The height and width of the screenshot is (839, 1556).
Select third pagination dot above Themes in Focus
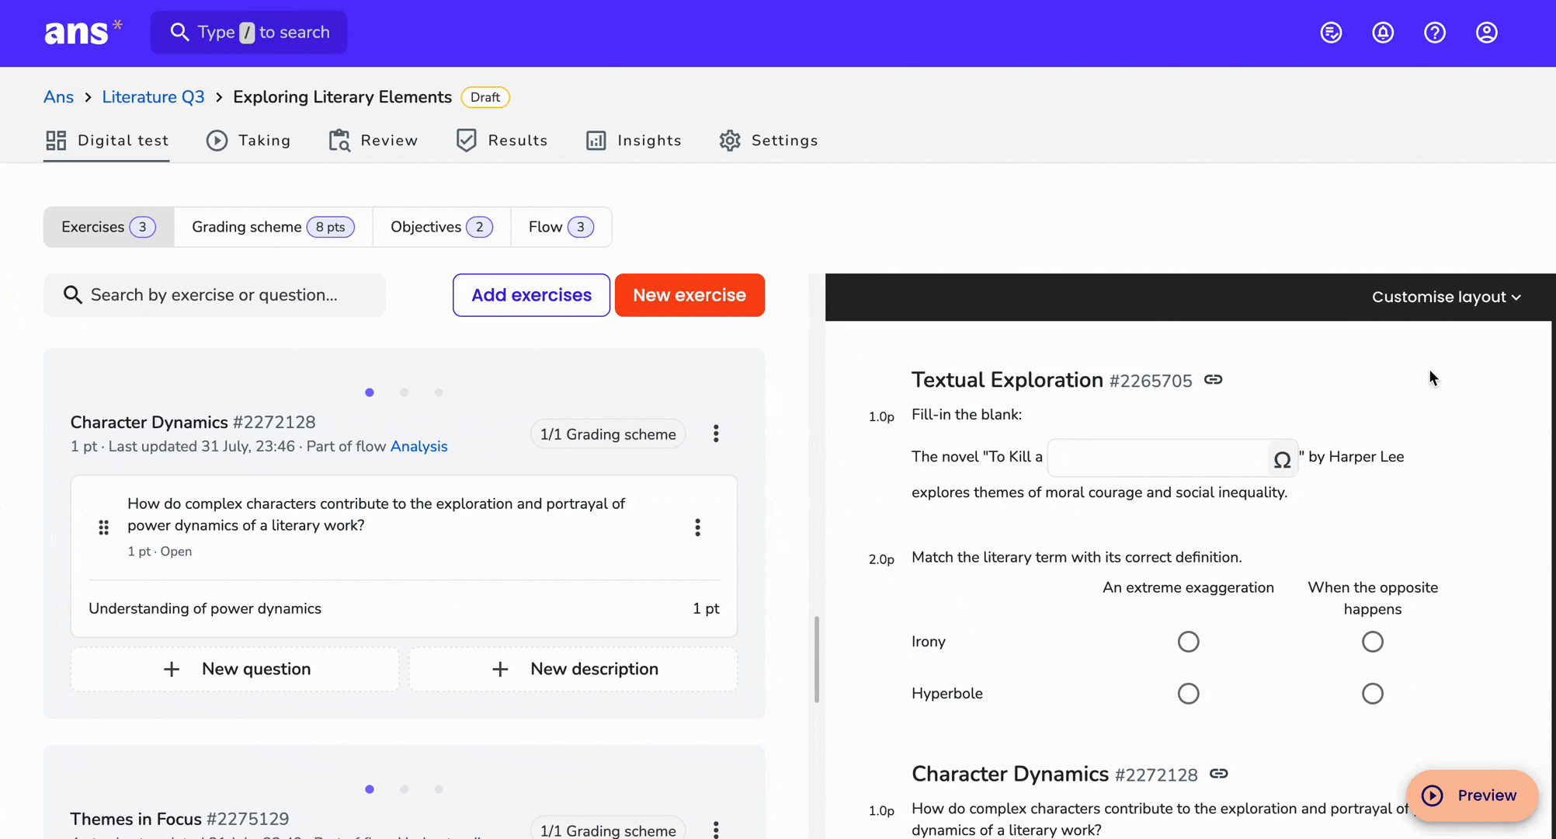tap(439, 789)
